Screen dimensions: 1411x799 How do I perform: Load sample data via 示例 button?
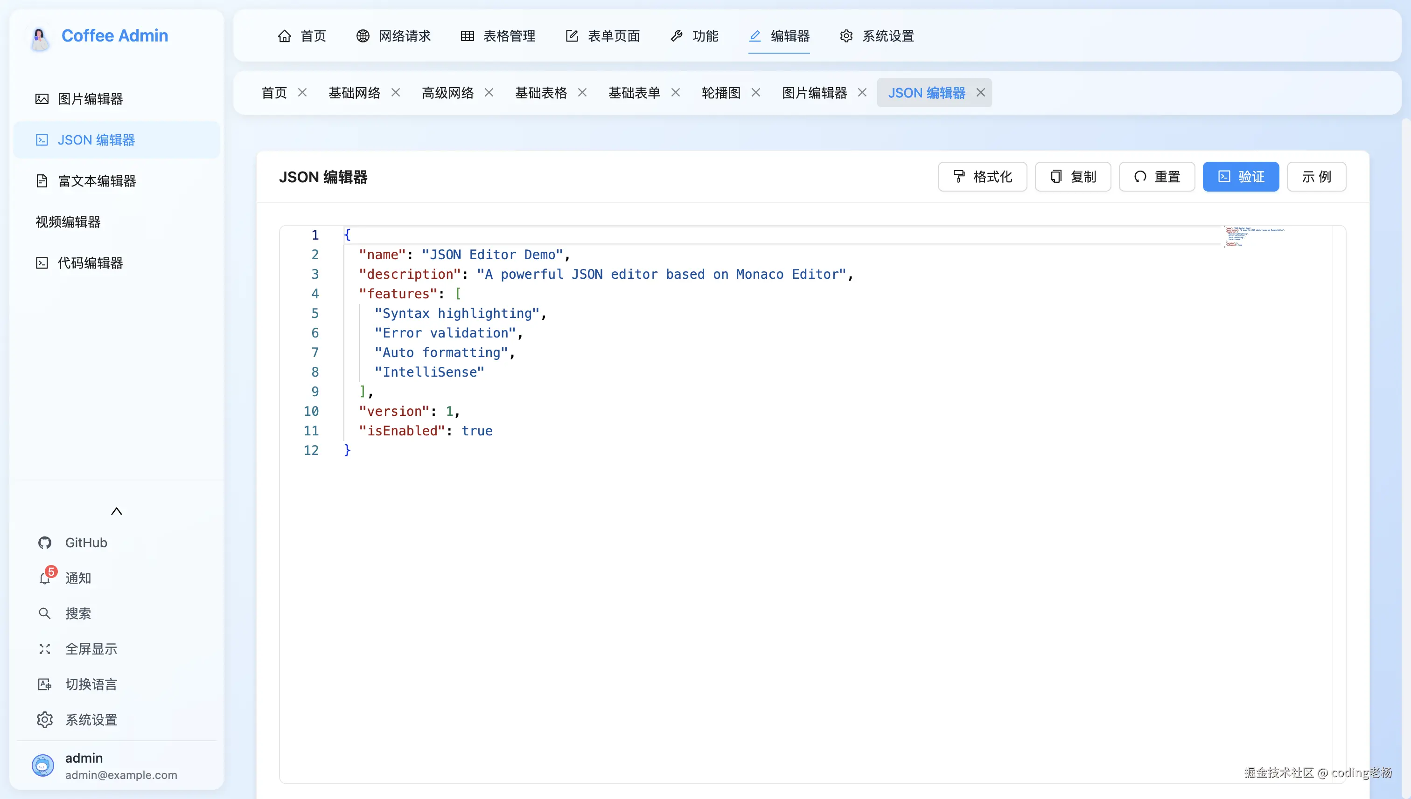pyautogui.click(x=1317, y=177)
